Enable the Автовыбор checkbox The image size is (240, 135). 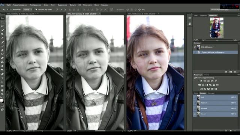point(11,9)
